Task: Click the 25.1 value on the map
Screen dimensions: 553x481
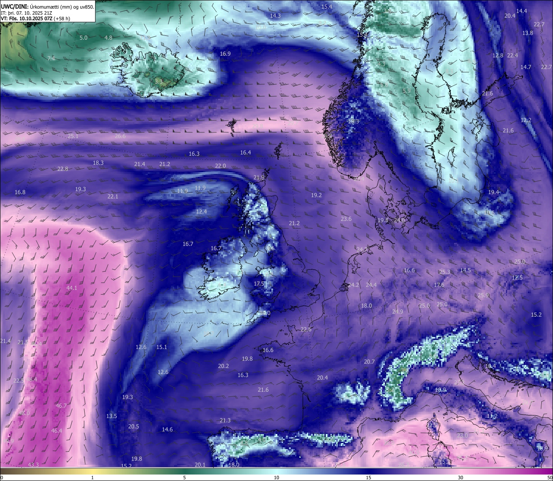Action: [73, 136]
